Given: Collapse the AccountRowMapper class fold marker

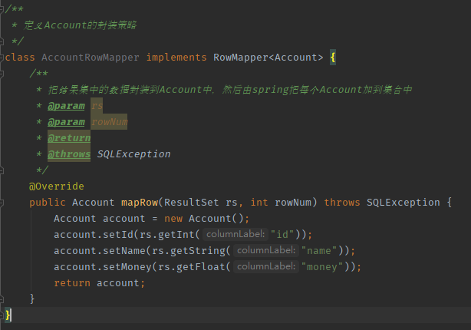Looking at the screenshot, I should pos(2,57).
